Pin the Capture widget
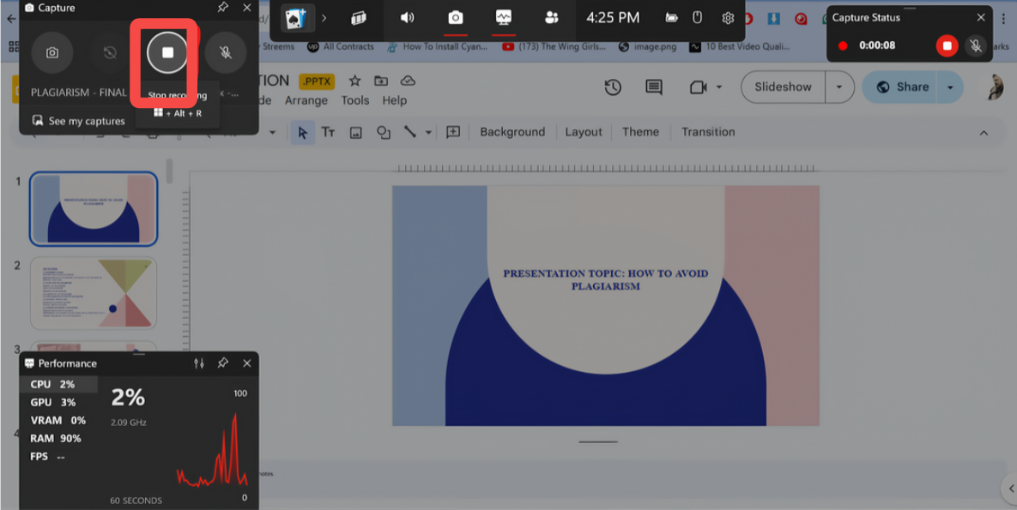The width and height of the screenshot is (1017, 510). coord(222,8)
